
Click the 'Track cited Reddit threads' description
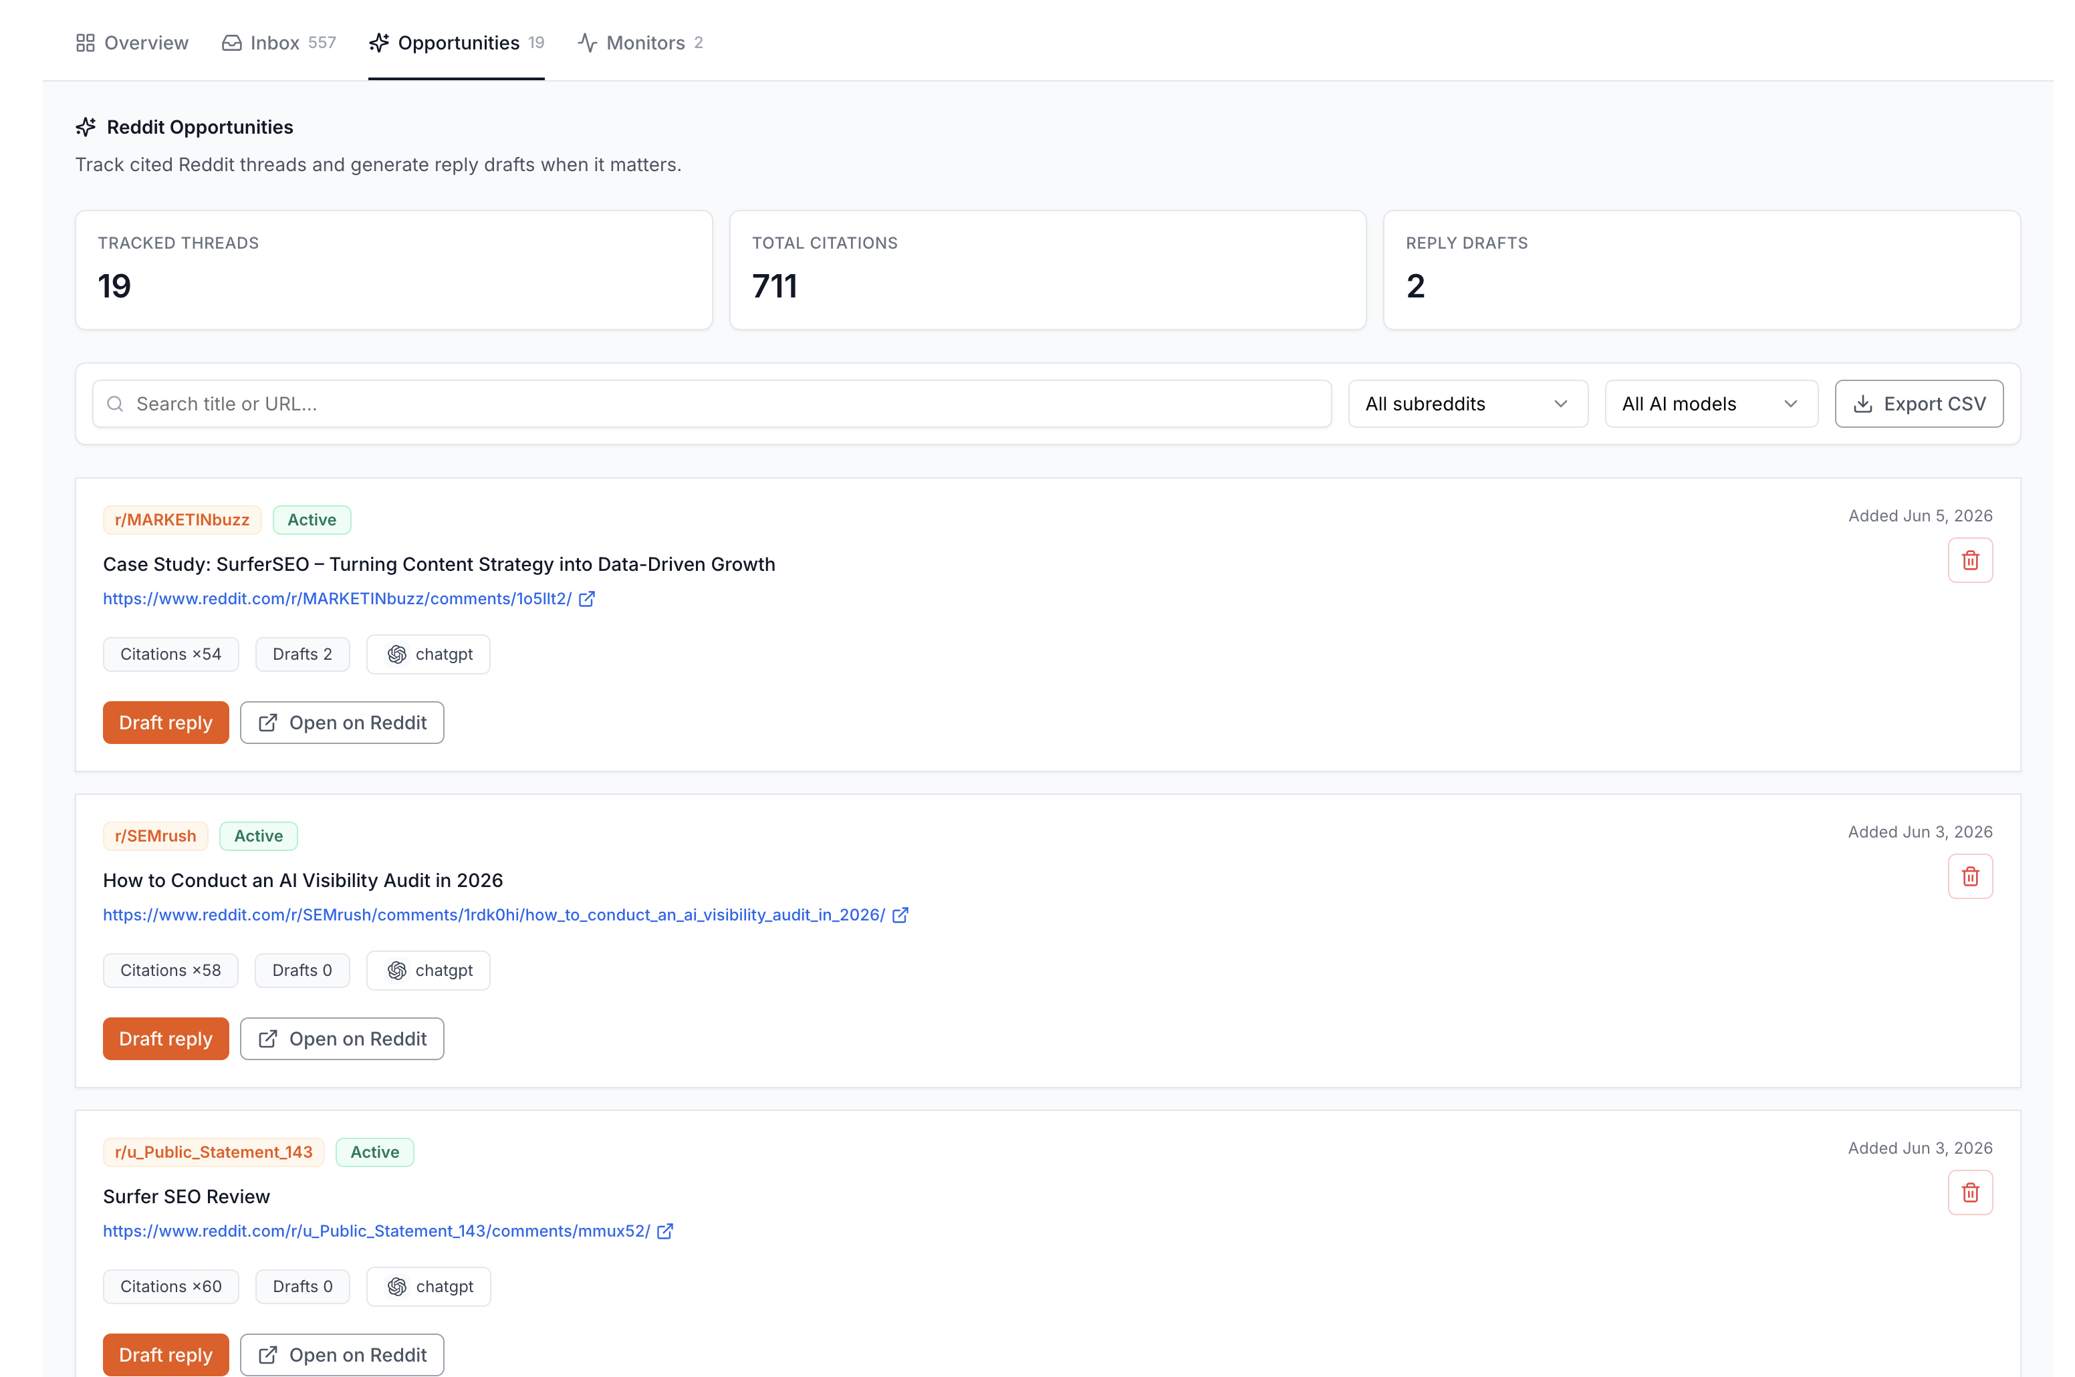[x=378, y=165]
